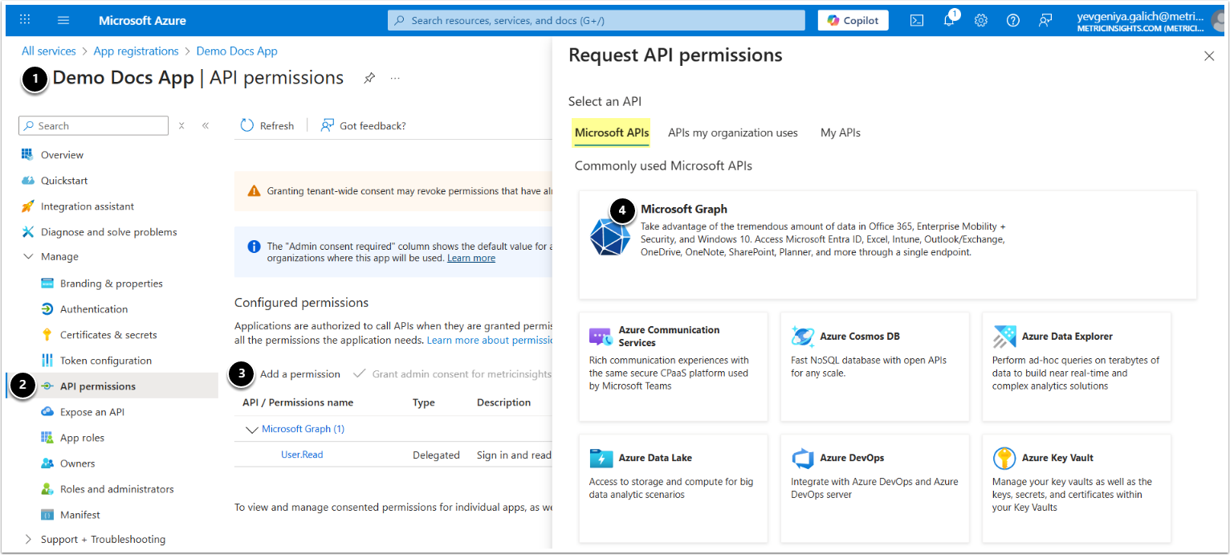Expand Support + Troubleshooting section
The height and width of the screenshot is (555, 1230).
pyautogui.click(x=29, y=540)
